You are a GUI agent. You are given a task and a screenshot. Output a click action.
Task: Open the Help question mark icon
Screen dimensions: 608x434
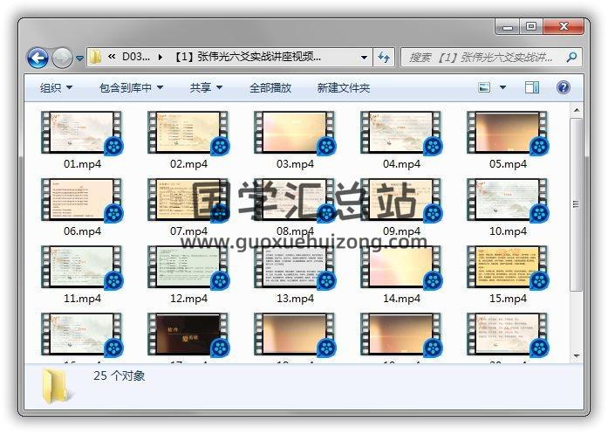point(563,87)
